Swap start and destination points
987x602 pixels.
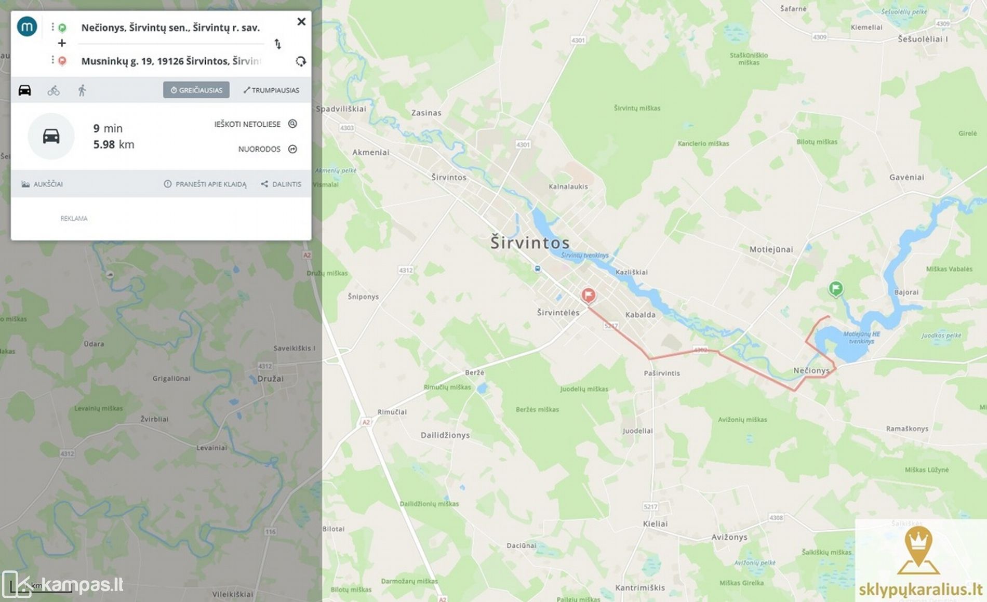[x=278, y=44]
